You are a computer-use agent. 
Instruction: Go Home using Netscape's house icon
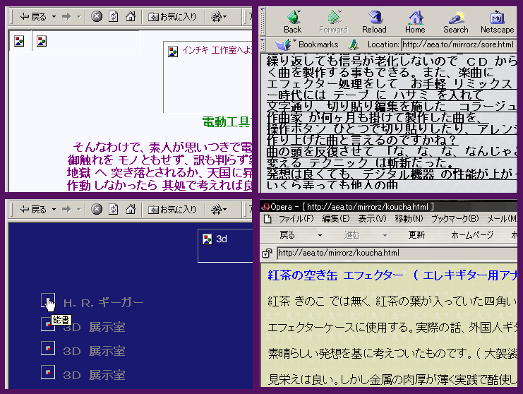coord(415,21)
